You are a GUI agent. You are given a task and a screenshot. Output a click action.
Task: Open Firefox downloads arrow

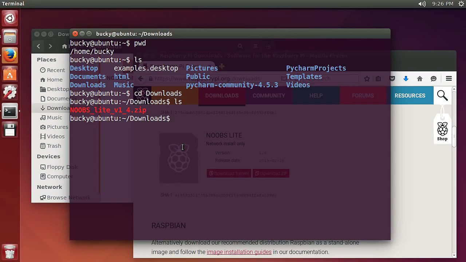[x=406, y=79]
